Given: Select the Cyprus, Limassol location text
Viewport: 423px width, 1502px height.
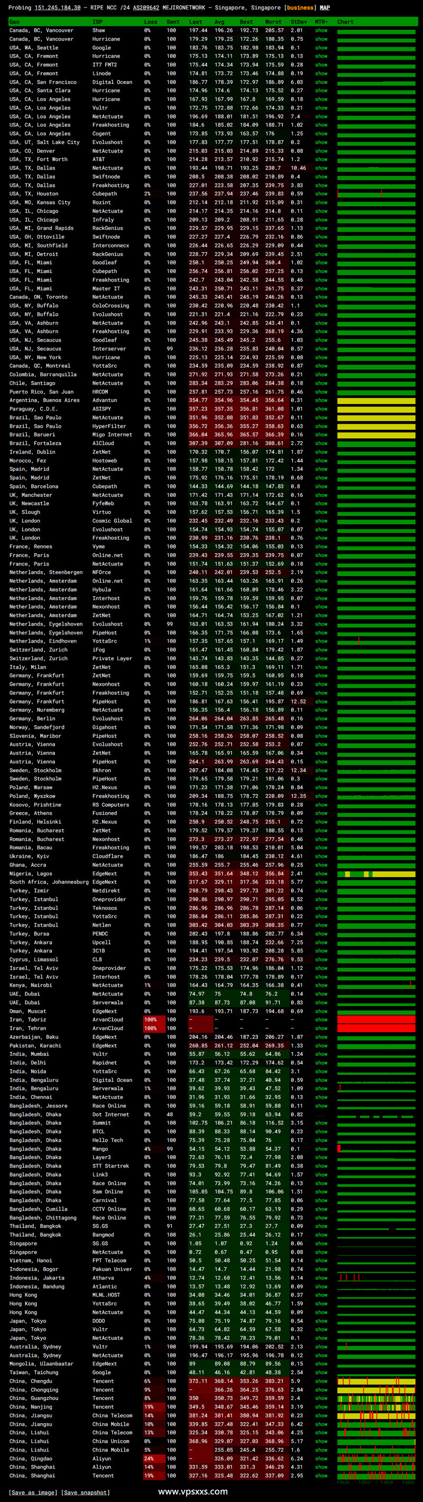Looking at the screenshot, I should pos(34,959).
